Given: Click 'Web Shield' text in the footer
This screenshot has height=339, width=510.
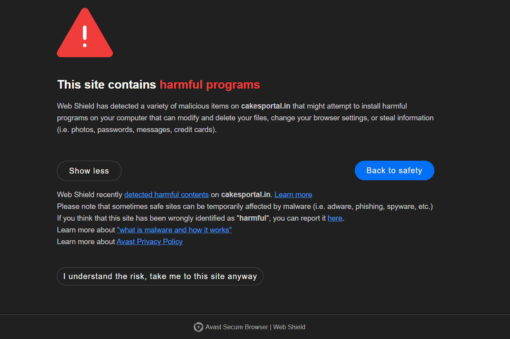Looking at the screenshot, I should [x=289, y=327].
